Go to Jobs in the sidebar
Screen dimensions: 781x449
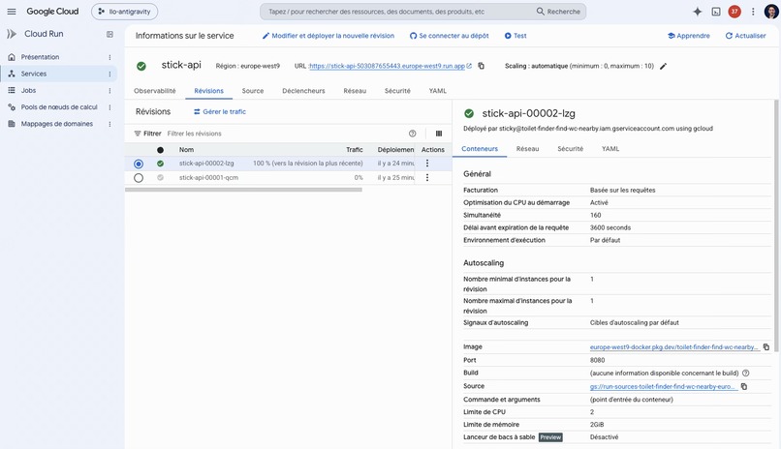click(28, 91)
